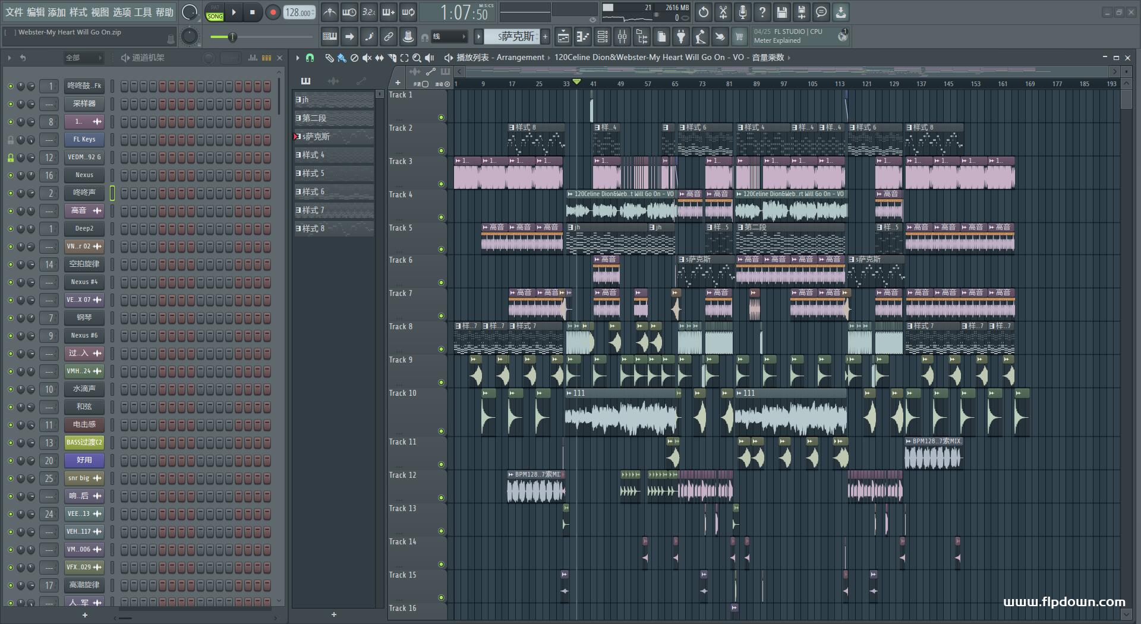
Task: Open the playlist options menu arrow
Action: pyautogui.click(x=298, y=58)
